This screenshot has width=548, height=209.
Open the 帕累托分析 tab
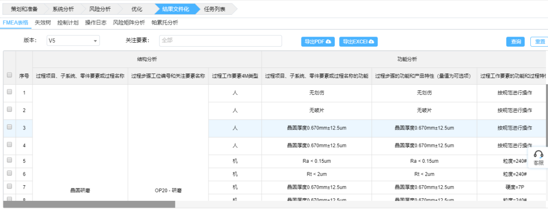(164, 23)
